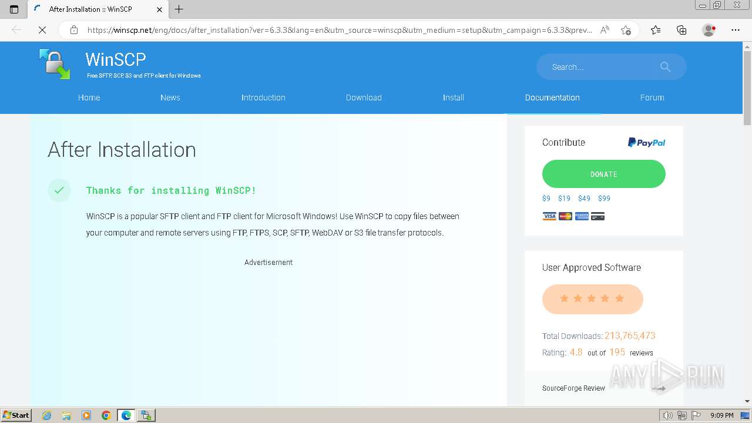Select the WinSCP setup taskbar icon

[x=146, y=415]
